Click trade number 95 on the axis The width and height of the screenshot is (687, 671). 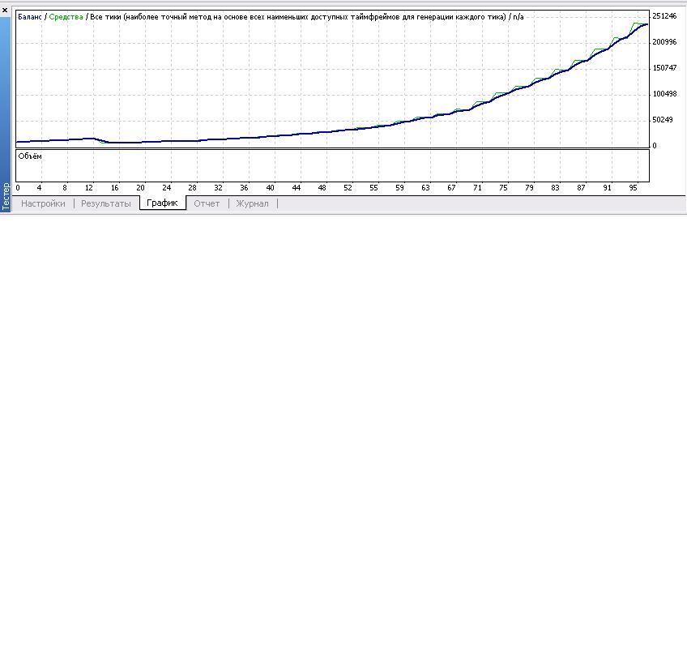click(x=633, y=188)
